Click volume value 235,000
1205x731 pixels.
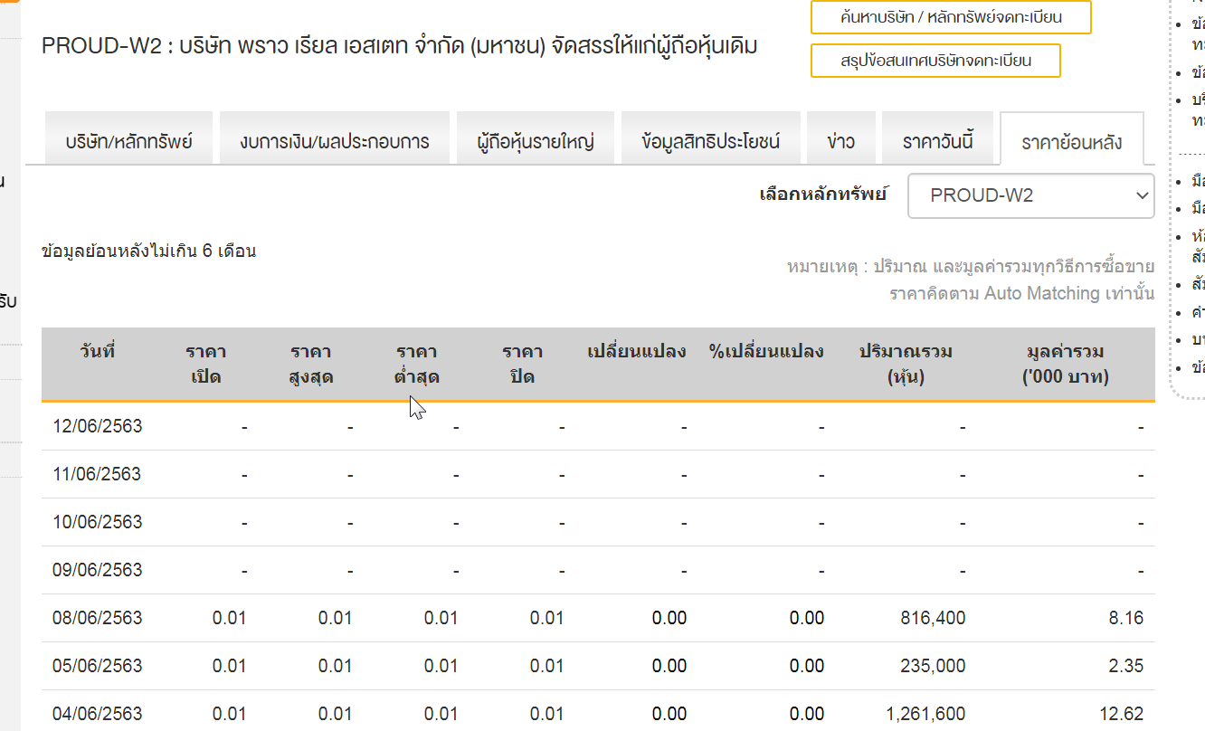[933, 666]
